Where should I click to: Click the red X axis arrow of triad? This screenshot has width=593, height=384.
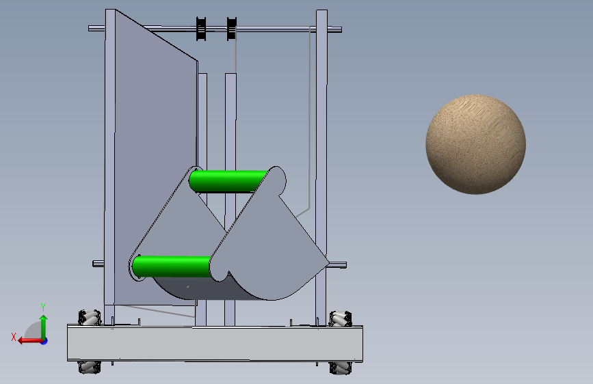[30, 341]
